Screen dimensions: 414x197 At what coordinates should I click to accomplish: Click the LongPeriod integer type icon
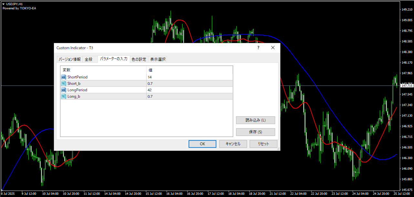pyautogui.click(x=63, y=90)
